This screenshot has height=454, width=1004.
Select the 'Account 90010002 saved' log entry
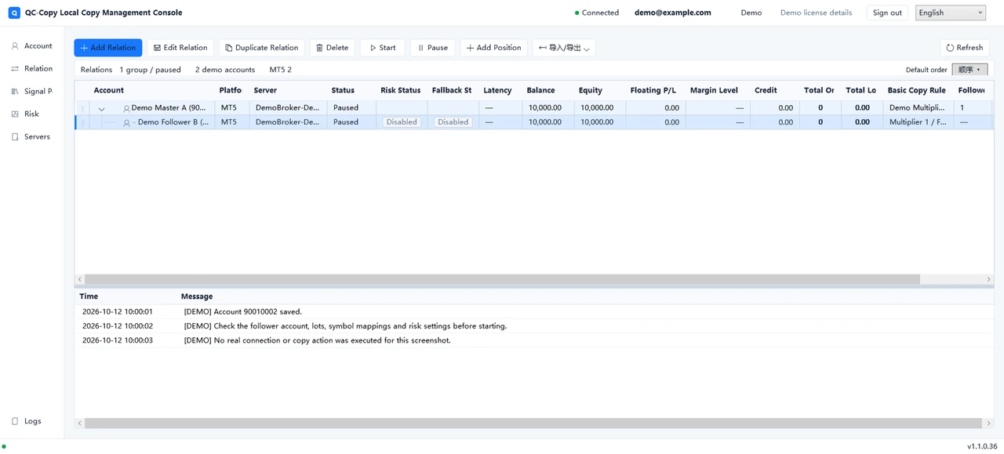534,312
